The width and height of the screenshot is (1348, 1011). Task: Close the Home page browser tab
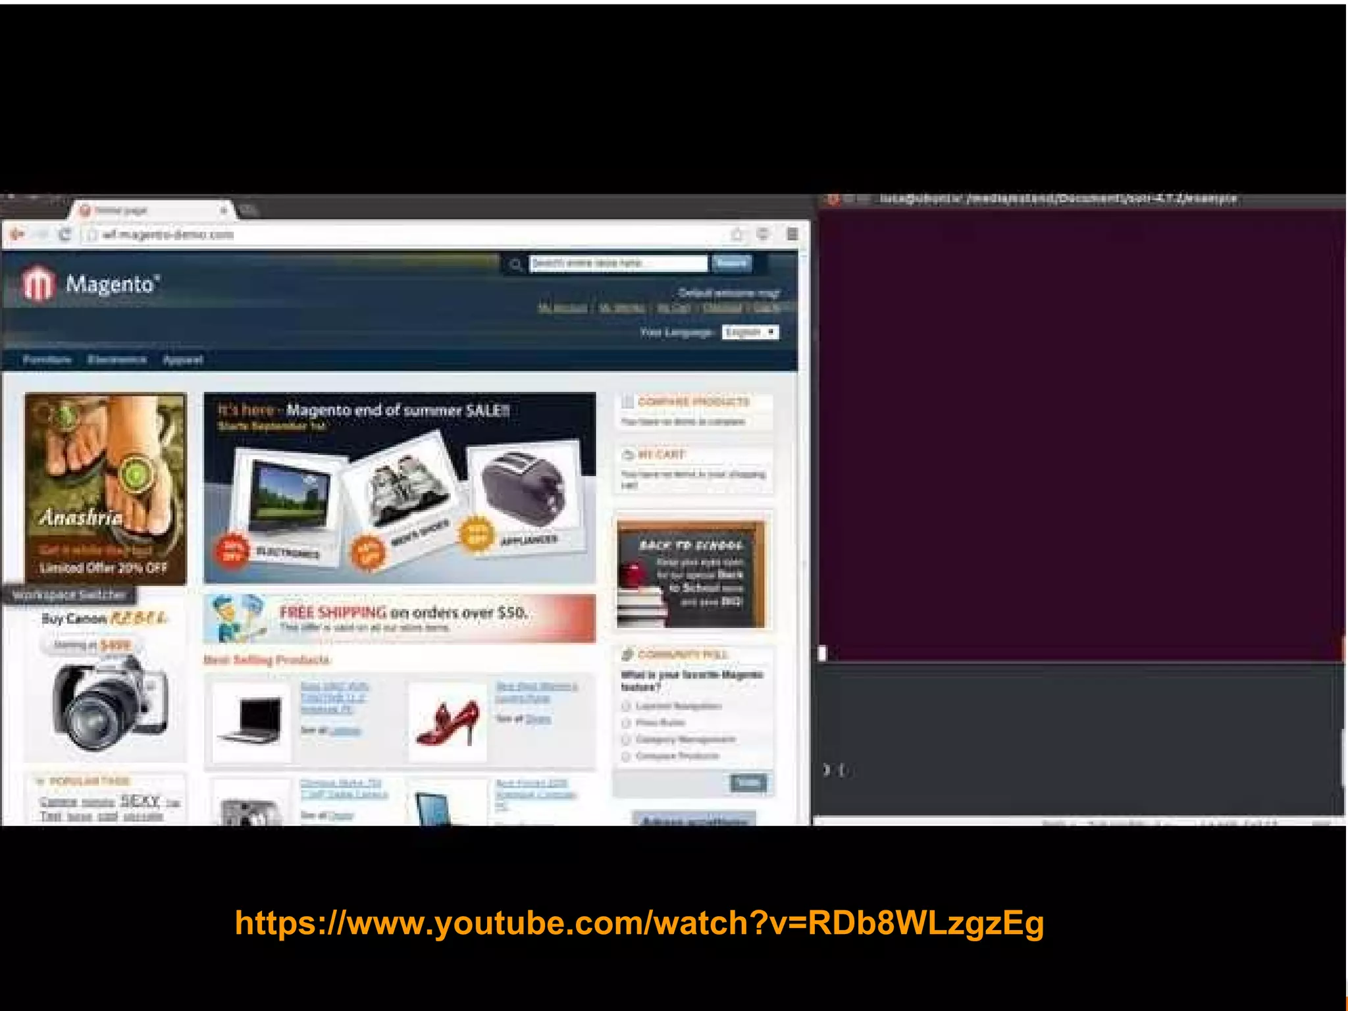pos(224,211)
